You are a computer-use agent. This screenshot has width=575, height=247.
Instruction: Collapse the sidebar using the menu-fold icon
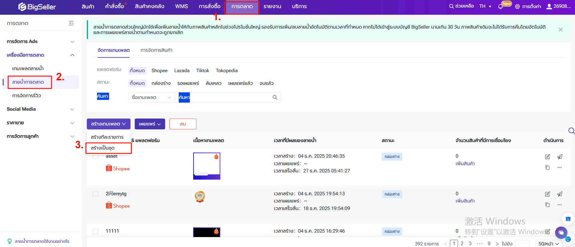[x=71, y=23]
